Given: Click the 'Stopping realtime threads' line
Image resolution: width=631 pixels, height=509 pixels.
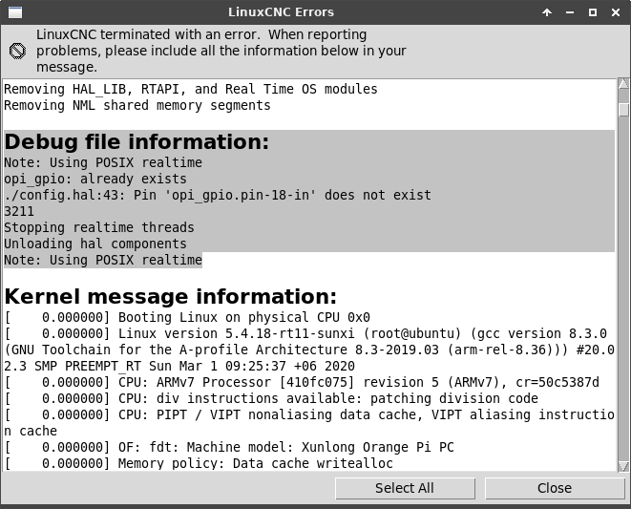Looking at the screenshot, I should click(x=99, y=227).
